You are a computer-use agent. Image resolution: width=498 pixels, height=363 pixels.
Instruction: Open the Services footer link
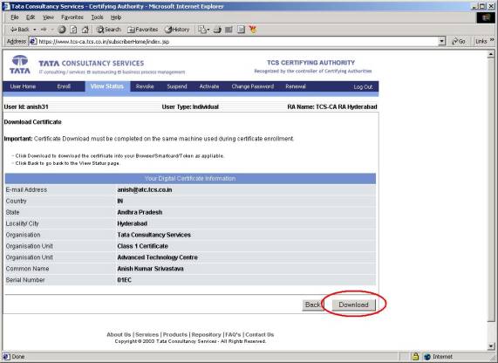point(147,334)
